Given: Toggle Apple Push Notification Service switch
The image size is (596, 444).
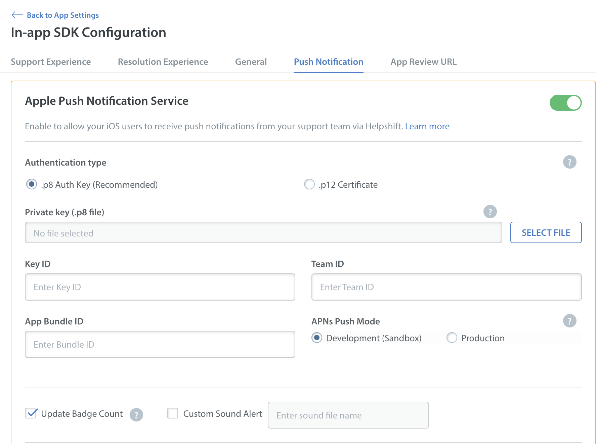Looking at the screenshot, I should [x=566, y=103].
